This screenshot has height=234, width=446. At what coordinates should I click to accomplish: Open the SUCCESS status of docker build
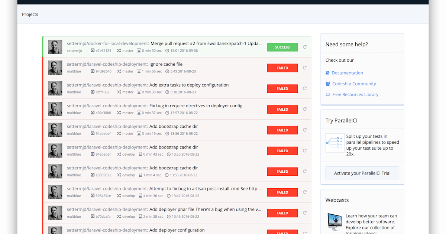click(282, 47)
